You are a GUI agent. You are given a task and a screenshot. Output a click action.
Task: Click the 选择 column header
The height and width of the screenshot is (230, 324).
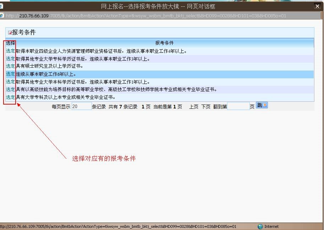click(10, 43)
